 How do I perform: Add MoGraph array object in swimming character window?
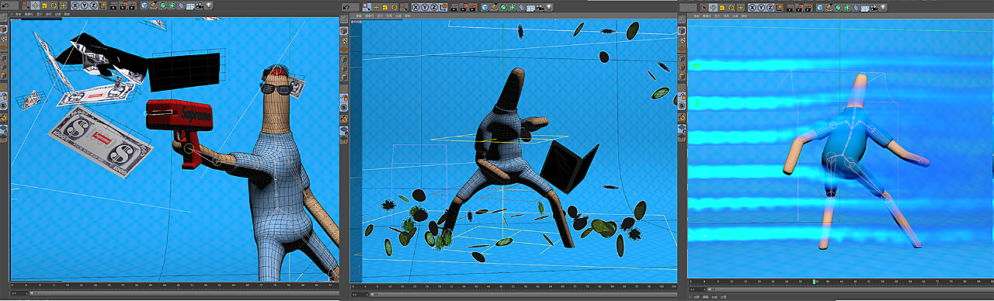tap(847, 8)
